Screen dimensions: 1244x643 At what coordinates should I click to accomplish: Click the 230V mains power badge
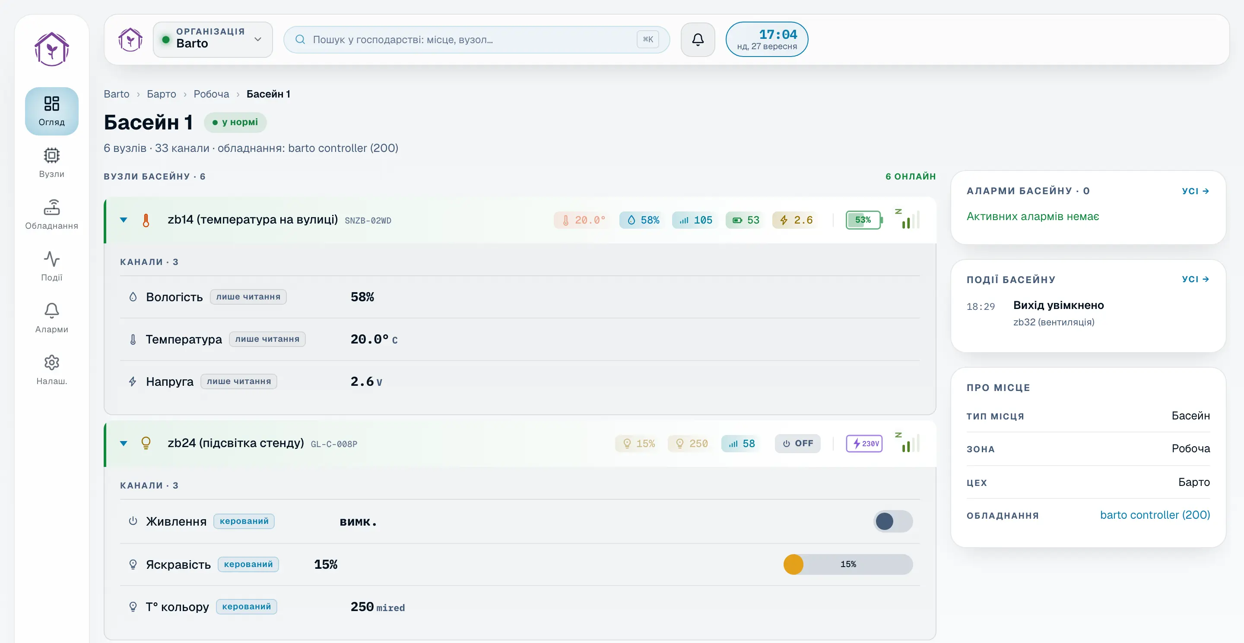tap(864, 443)
